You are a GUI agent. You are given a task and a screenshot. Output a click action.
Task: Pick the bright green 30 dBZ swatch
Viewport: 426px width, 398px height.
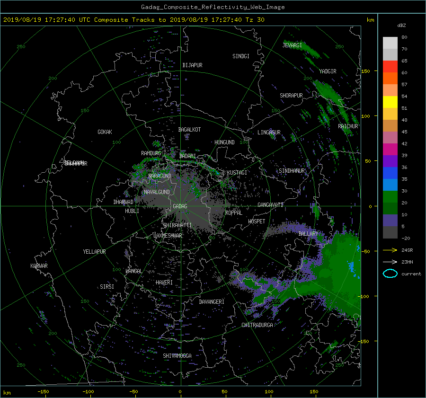point(390,196)
